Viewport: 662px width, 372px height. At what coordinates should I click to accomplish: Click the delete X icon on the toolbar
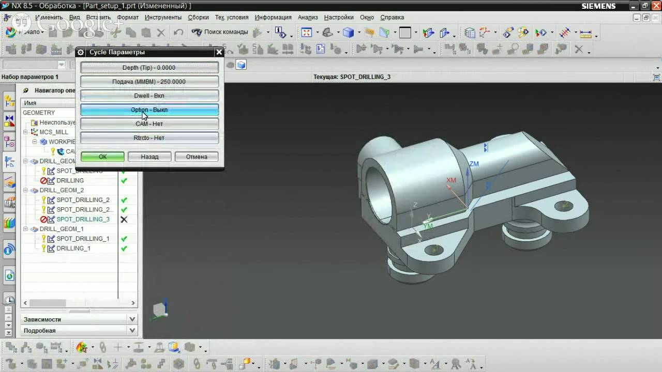point(161,33)
